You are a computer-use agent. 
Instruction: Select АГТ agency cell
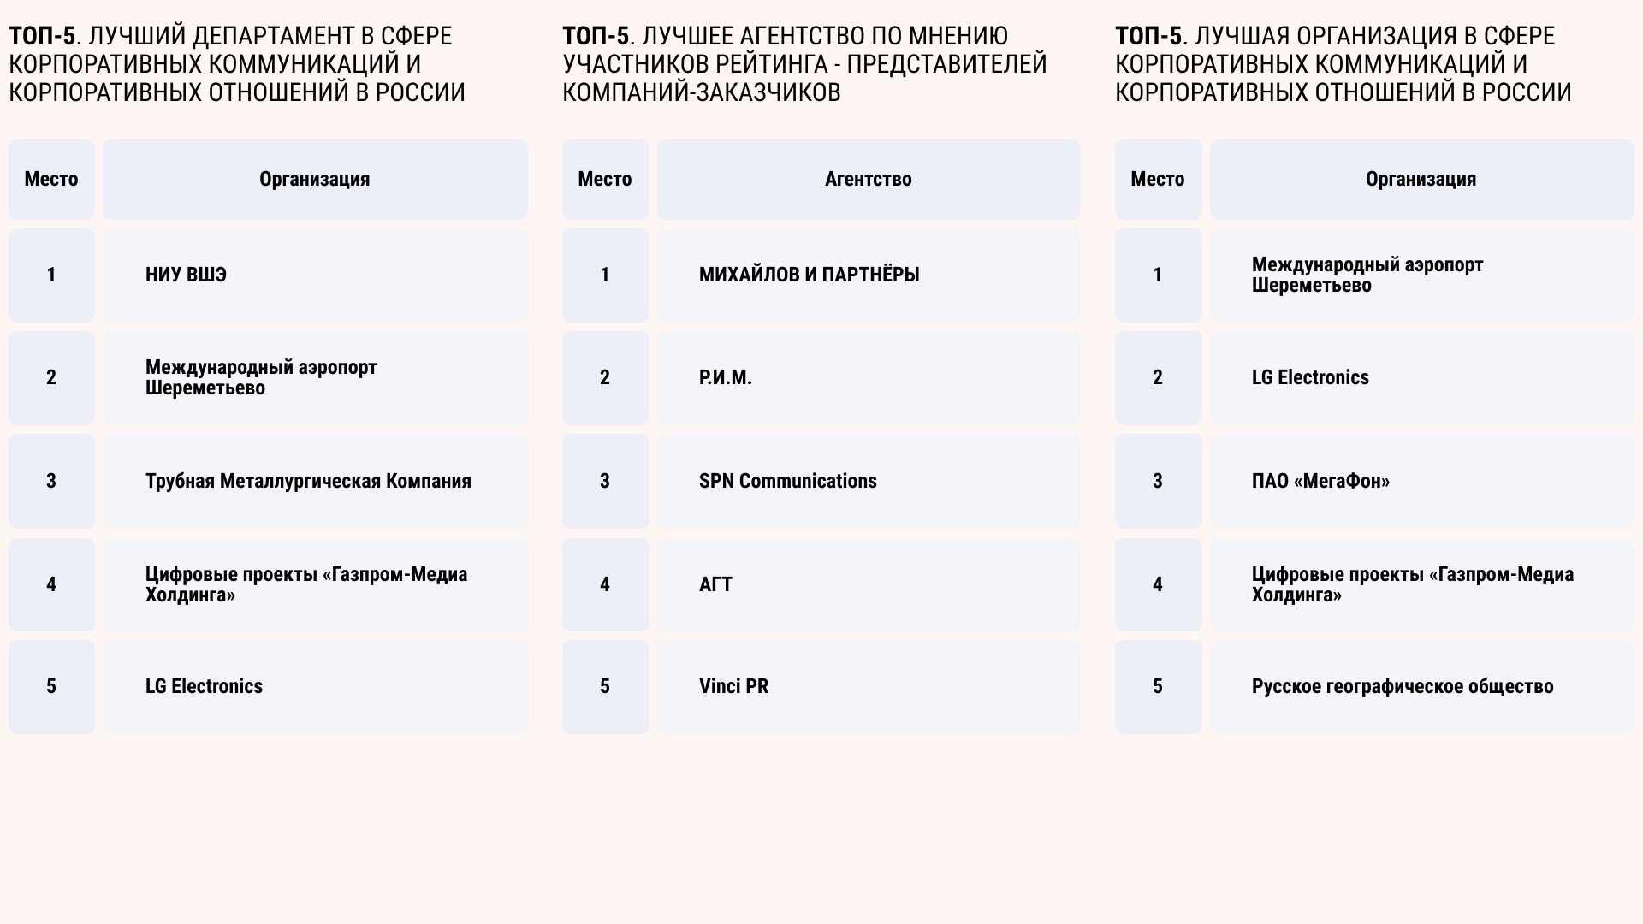coord(715,584)
